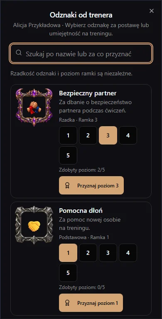
Task: Click ribbon icon on Przyznaj poziom 1
Action: [x=67, y=303]
